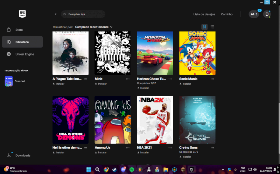This screenshot has height=174, width=280.
Task: Open File Explorer from the taskbar
Action: 166,169
